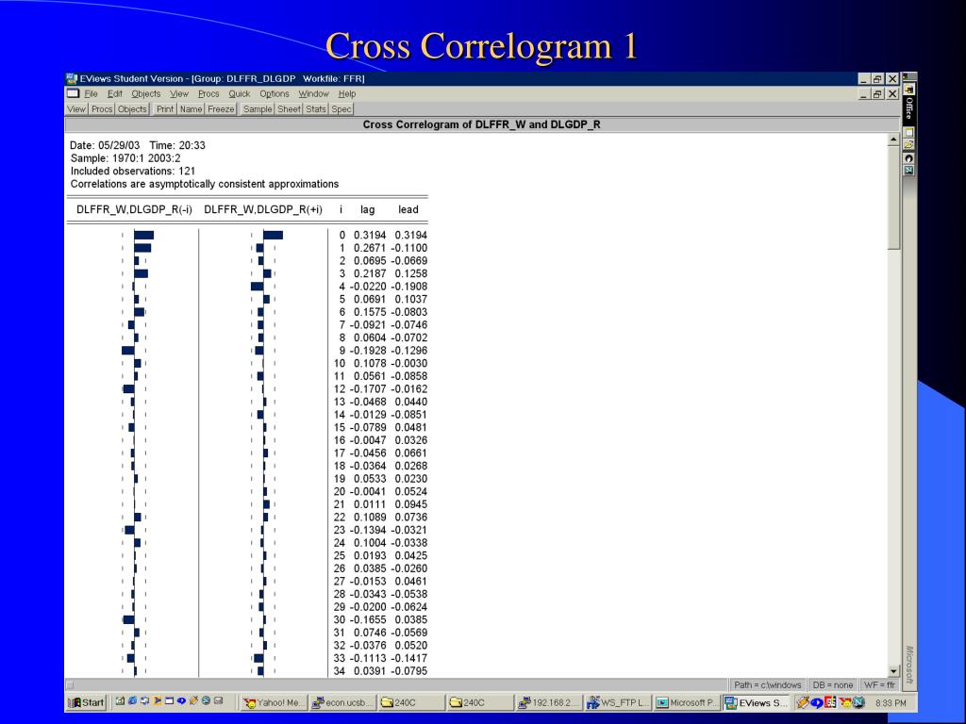Click the 'lead' column header
The image size is (966, 724).
click(x=408, y=209)
